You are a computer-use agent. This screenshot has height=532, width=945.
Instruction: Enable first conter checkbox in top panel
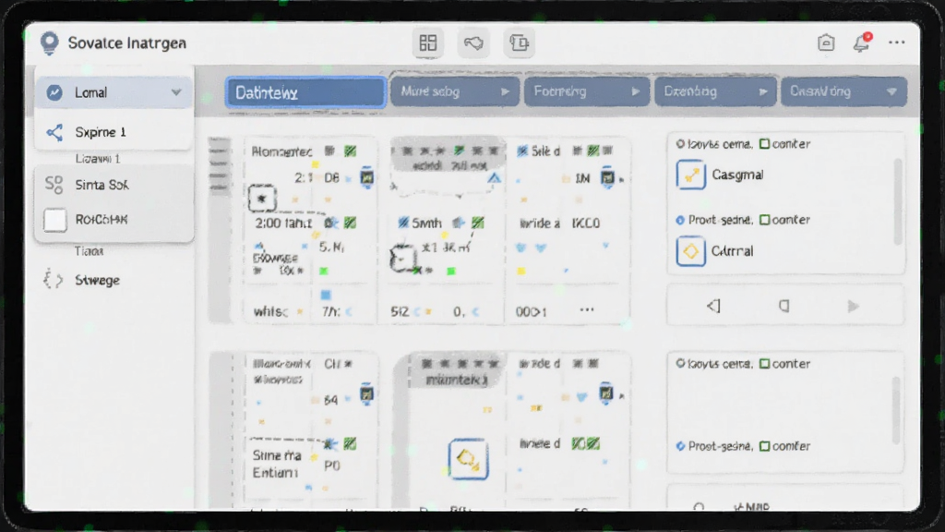764,143
